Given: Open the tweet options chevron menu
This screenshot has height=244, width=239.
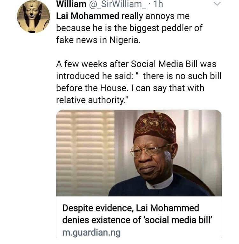Looking at the screenshot, I should (217, 4).
